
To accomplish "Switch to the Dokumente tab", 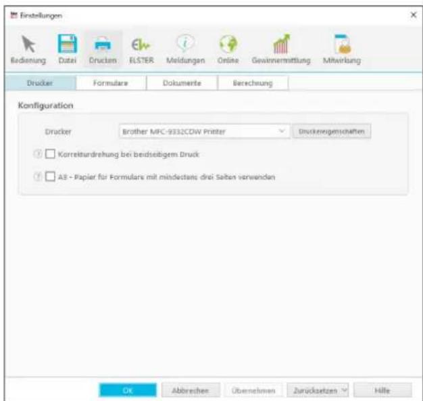I will (x=182, y=83).
